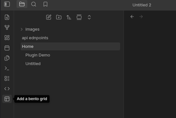Open the file explorer folder tab
Viewport: 176px width, 118px height.
(22, 4)
